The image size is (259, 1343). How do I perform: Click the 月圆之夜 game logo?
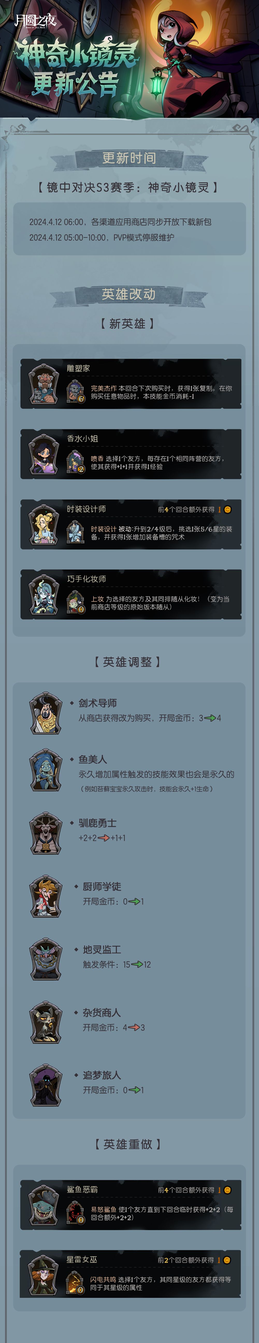click(35, 21)
